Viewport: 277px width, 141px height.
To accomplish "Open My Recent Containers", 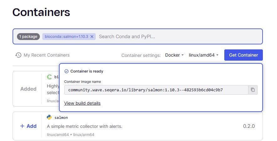I will (46, 55).
